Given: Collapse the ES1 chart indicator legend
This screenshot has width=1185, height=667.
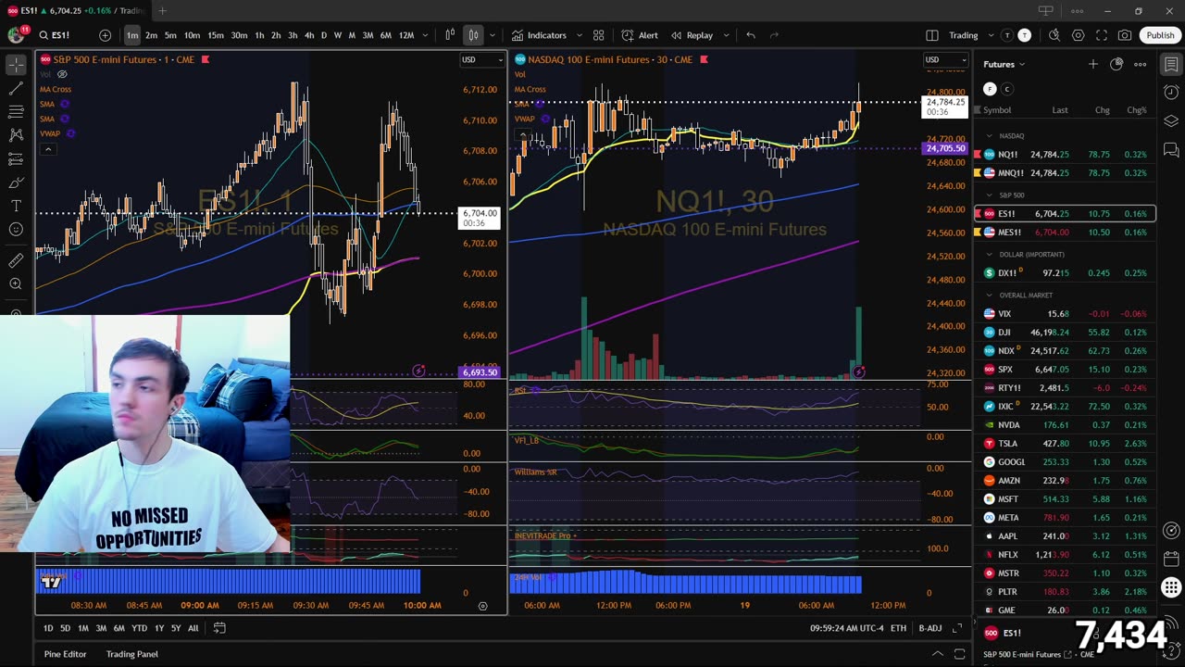Looking at the screenshot, I should click(48, 149).
